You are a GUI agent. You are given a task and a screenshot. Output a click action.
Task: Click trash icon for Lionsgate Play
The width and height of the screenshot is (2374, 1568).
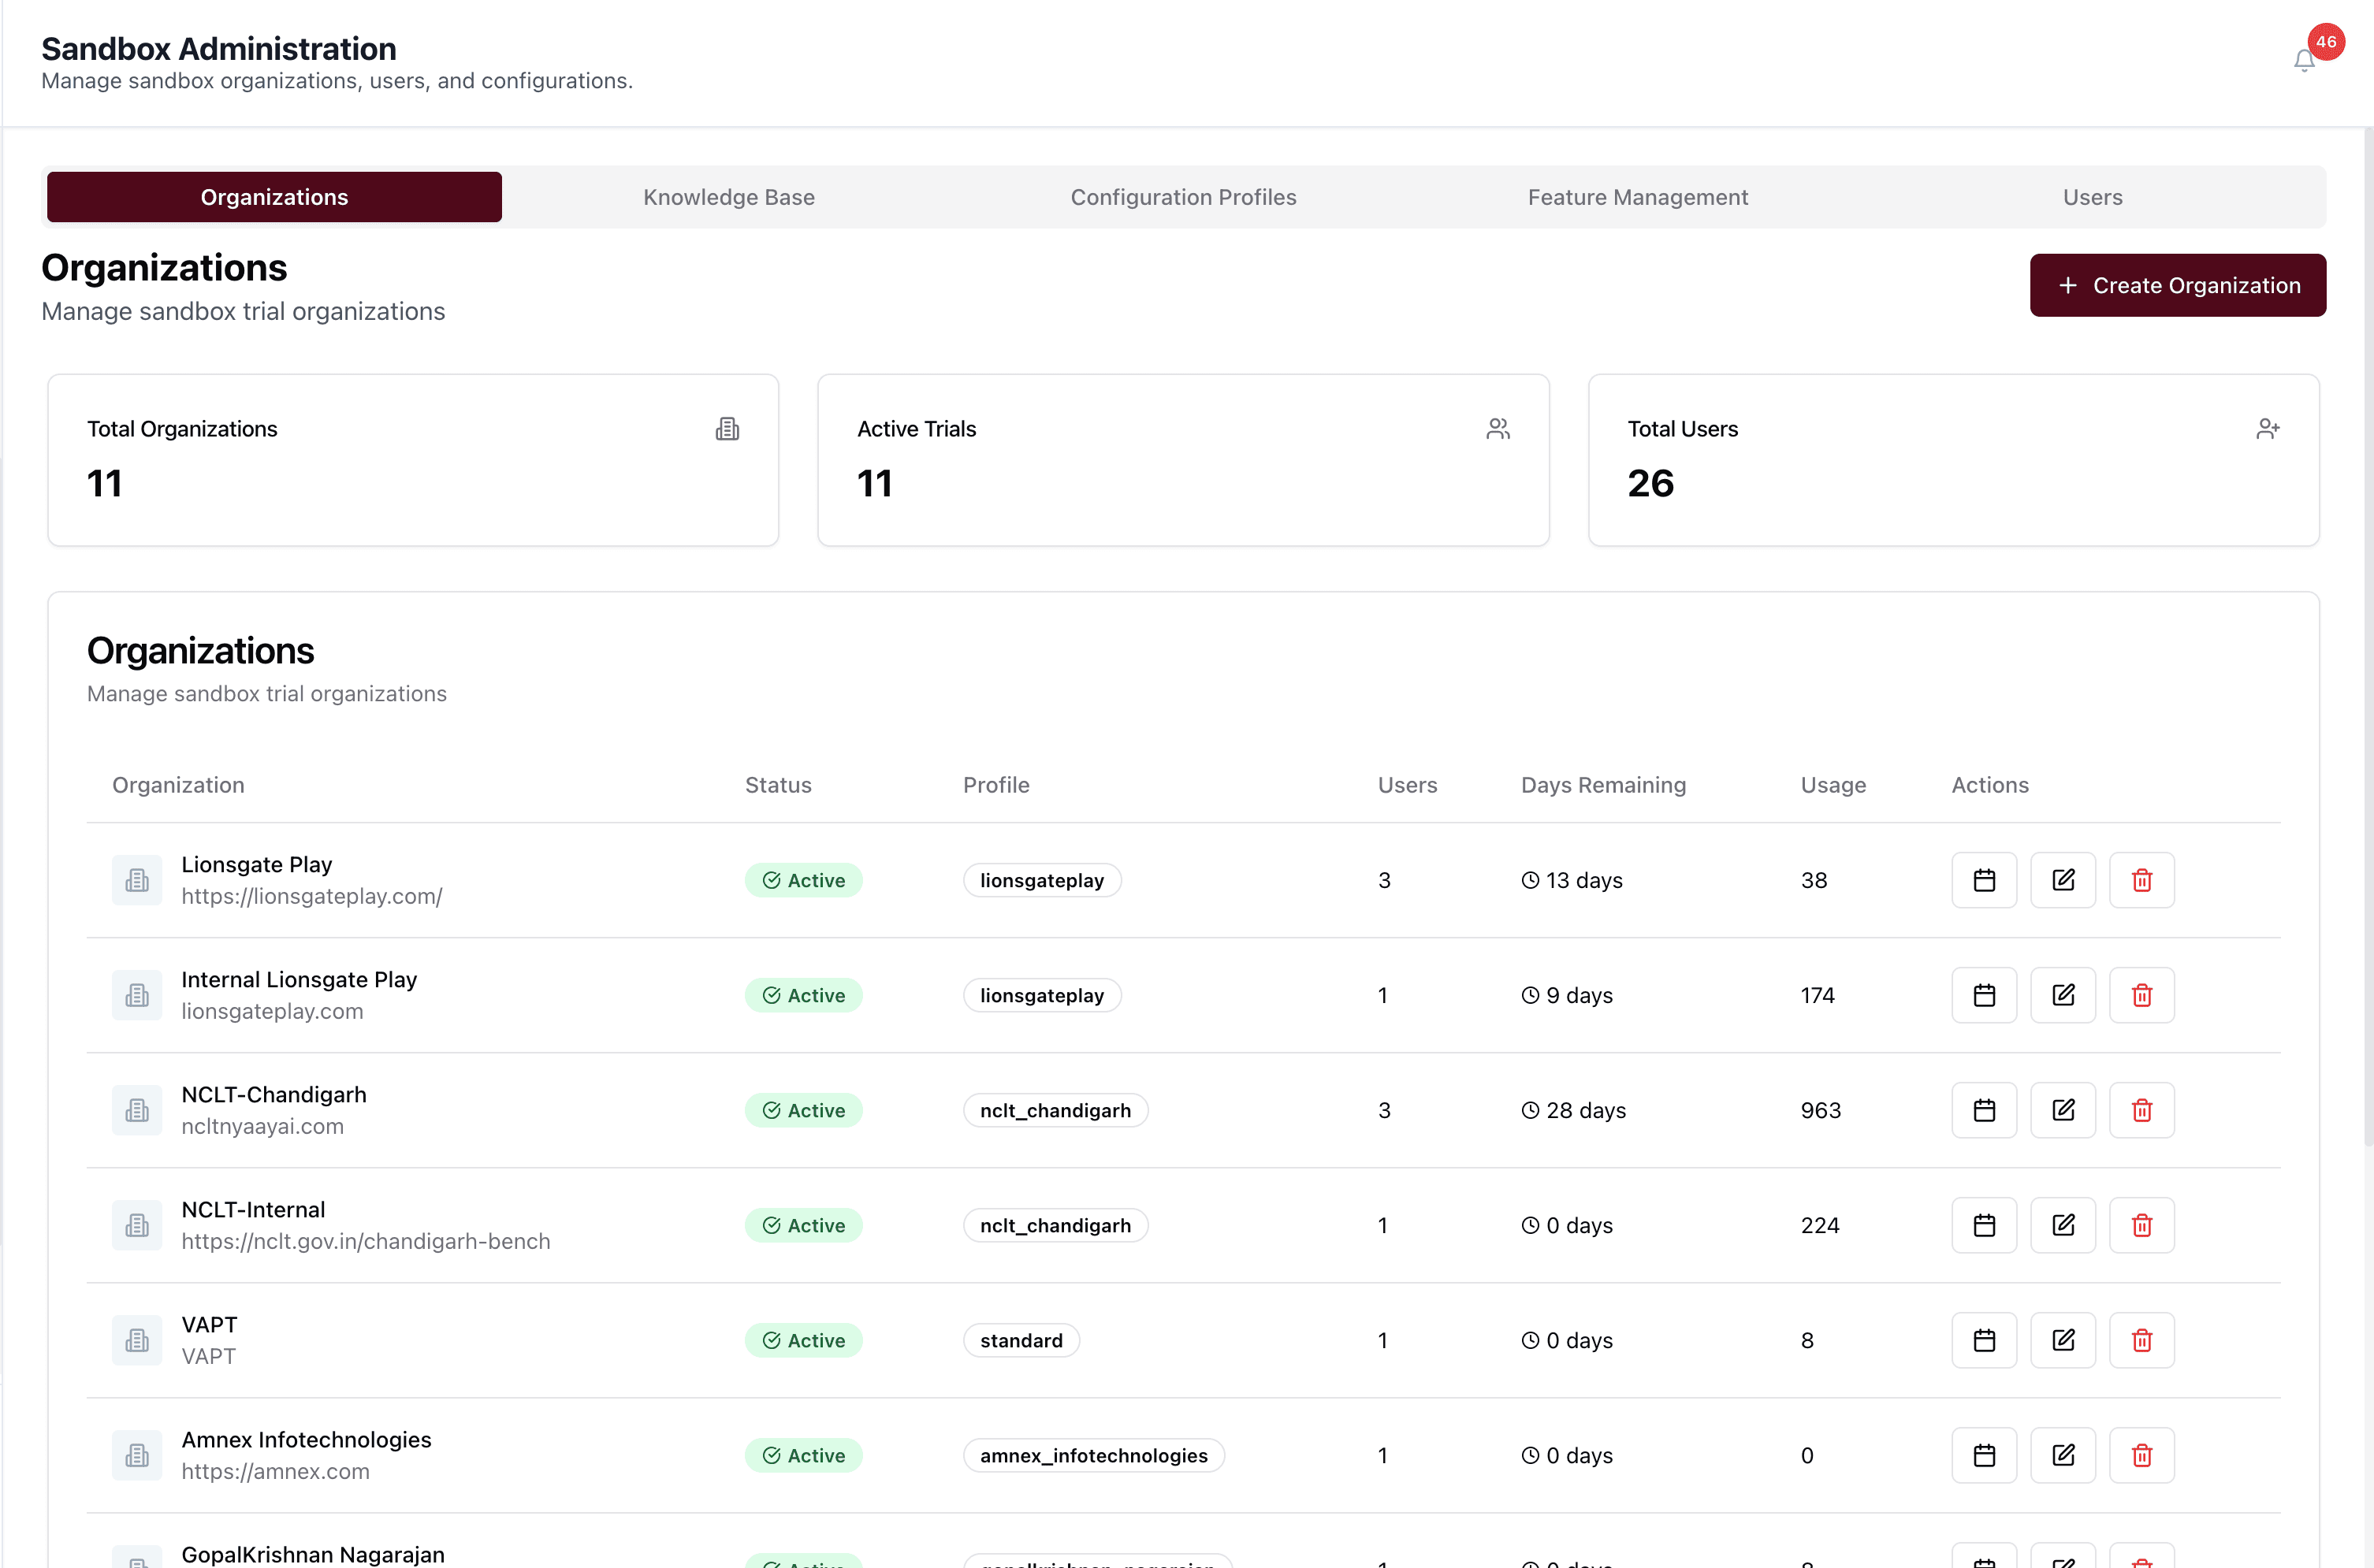point(2141,880)
